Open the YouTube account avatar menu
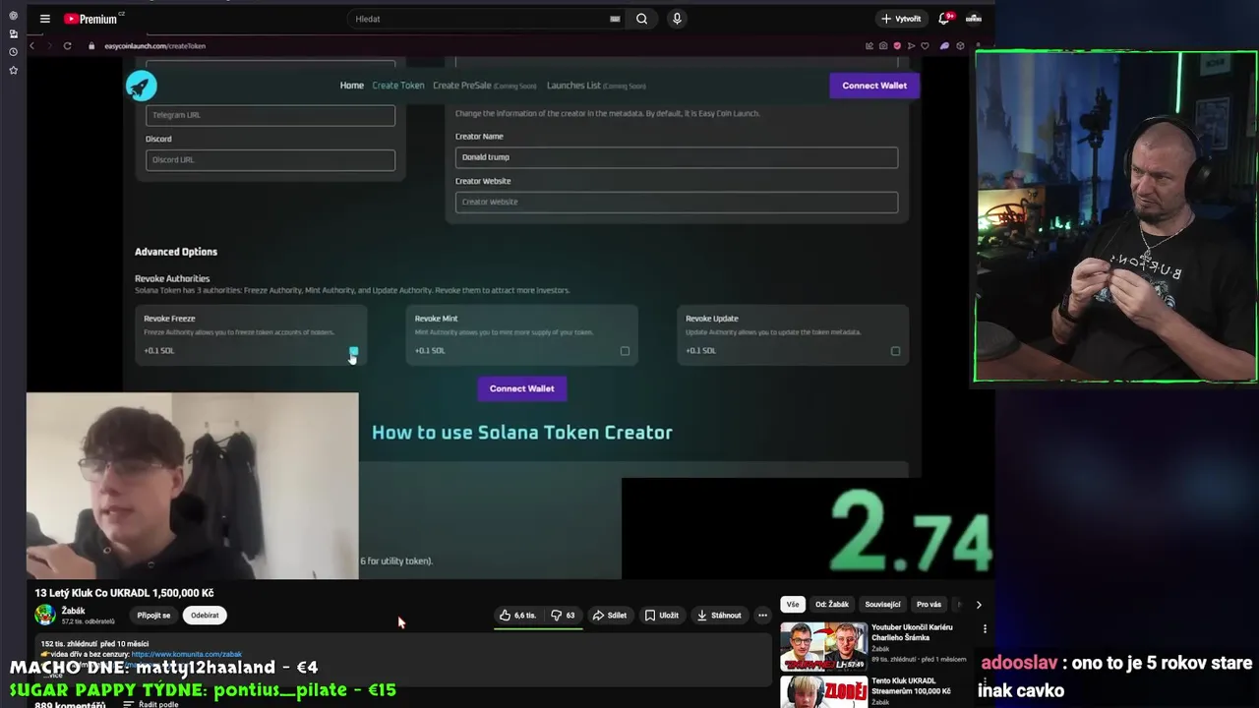1259x708 pixels. (974, 19)
